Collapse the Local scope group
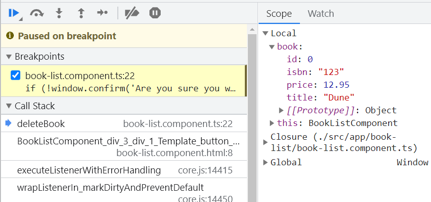 click(x=265, y=33)
